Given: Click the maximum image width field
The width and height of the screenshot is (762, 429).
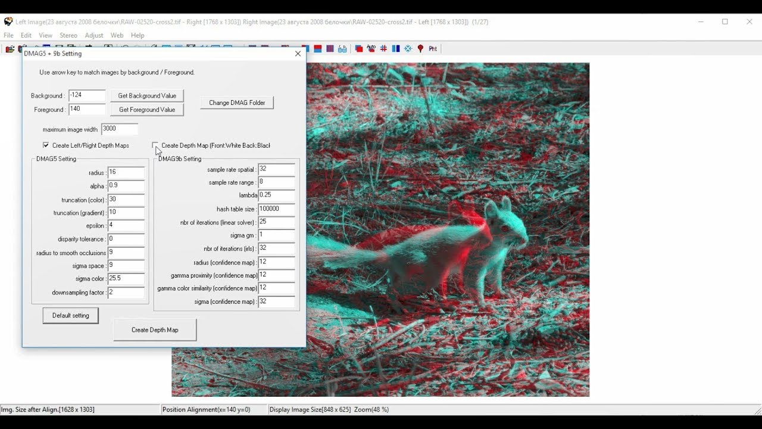Looking at the screenshot, I should tap(120, 129).
